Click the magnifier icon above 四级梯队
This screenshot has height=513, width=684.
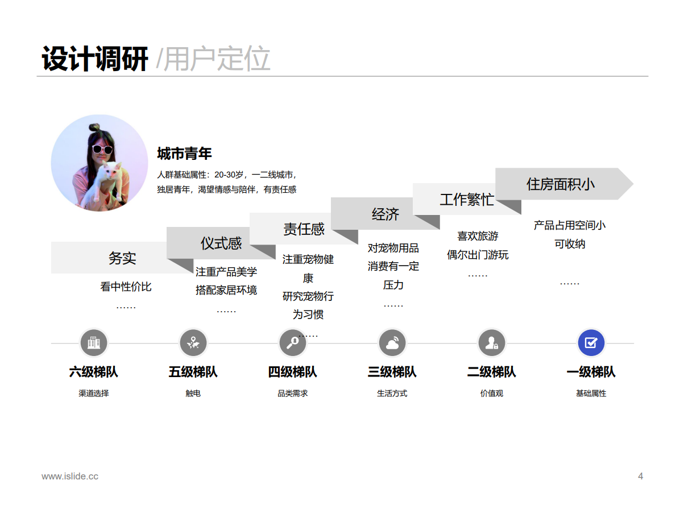[x=293, y=343]
